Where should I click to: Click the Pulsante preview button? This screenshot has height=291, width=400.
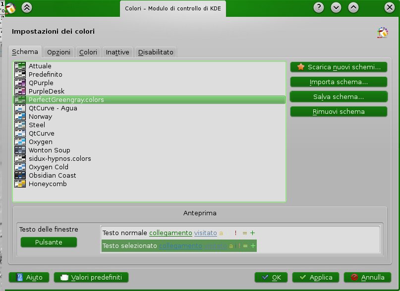[49, 242]
